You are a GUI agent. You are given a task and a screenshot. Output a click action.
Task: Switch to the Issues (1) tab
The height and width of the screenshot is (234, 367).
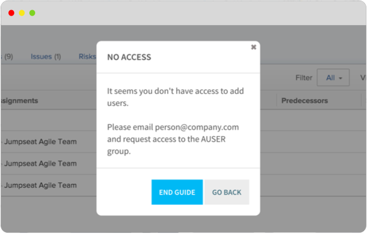coord(45,57)
